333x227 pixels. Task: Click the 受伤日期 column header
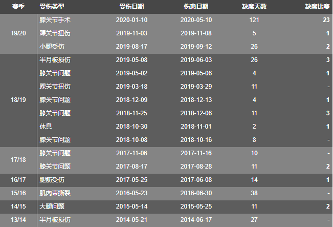coord(131,7)
